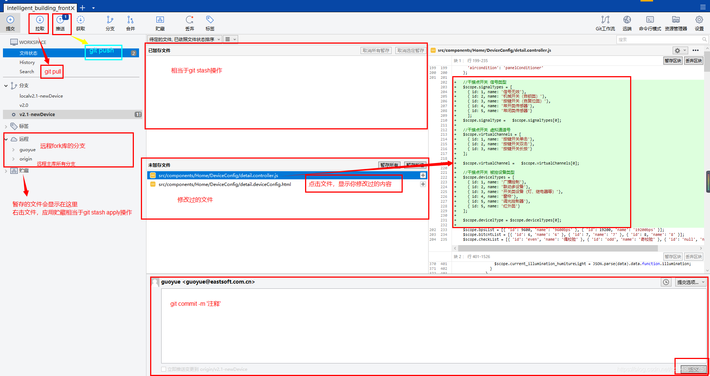710x376 pixels.
Task: Open 命令行模式 terminal mode
Action: [x=650, y=23]
